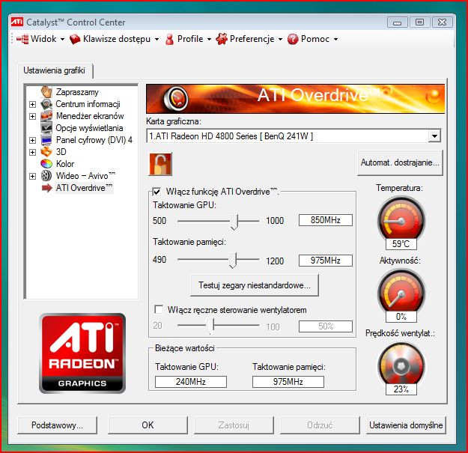Click the Taktowanie GPU slider handle

234,222
